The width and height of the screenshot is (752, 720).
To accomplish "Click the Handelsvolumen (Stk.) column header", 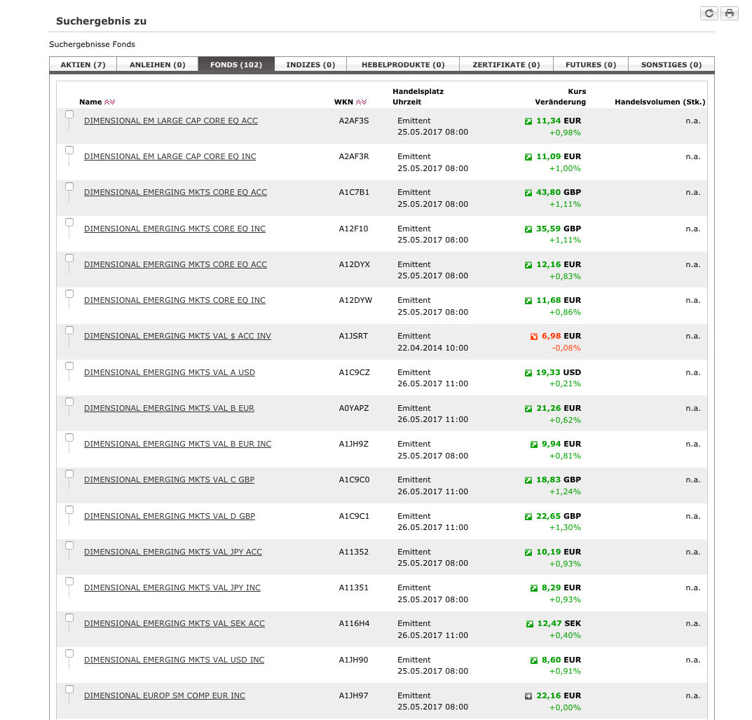I will tap(660, 102).
